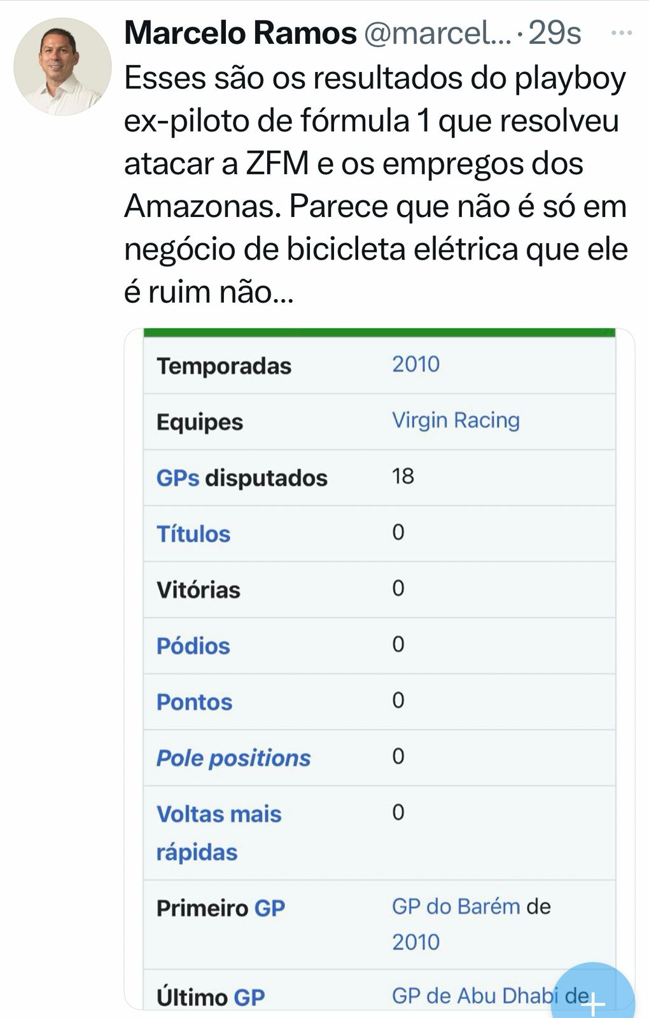The image size is (649, 1018).
Task: Open the tweet author's profile picture
Action: point(62,67)
